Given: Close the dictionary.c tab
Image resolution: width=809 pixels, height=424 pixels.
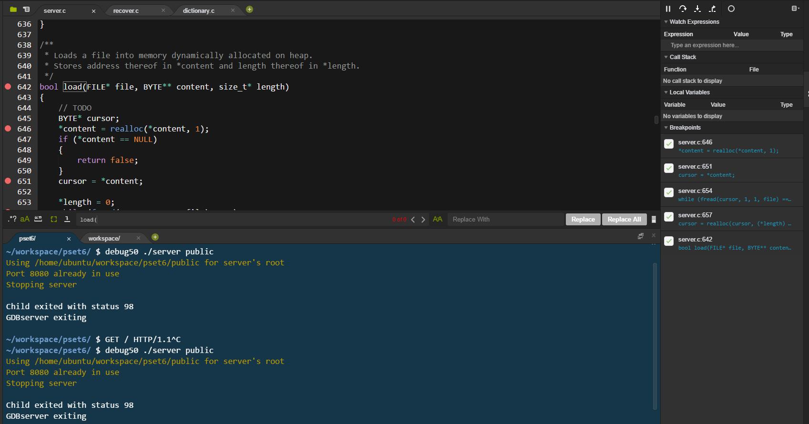Looking at the screenshot, I should click(233, 10).
